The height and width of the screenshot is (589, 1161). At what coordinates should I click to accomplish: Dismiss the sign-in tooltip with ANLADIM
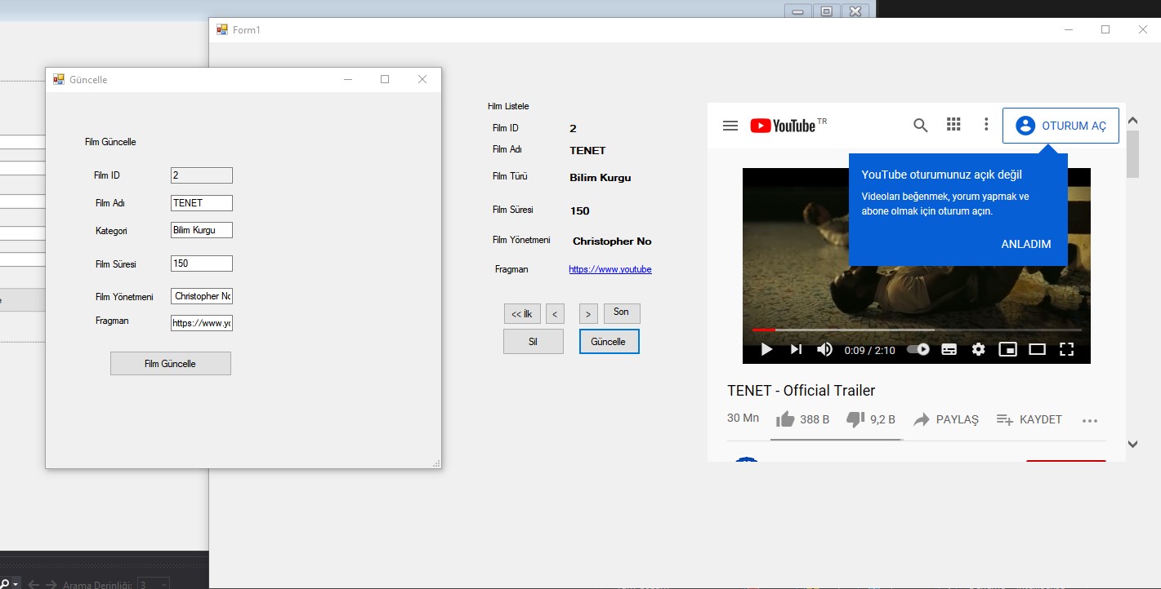pyautogui.click(x=1026, y=244)
